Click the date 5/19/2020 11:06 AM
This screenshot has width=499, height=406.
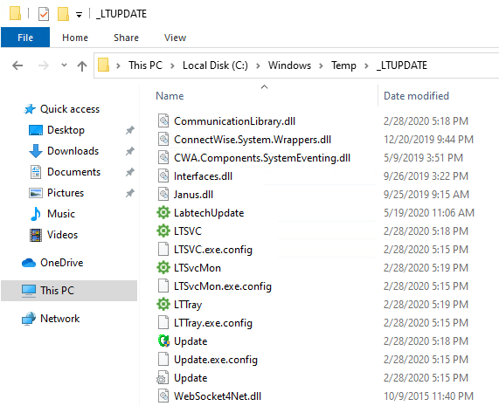(x=429, y=213)
